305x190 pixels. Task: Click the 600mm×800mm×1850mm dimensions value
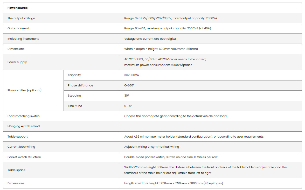coord(178,49)
